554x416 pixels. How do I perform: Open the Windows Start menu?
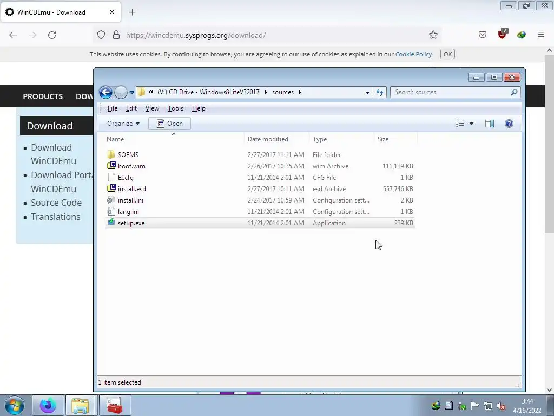pos(15,405)
